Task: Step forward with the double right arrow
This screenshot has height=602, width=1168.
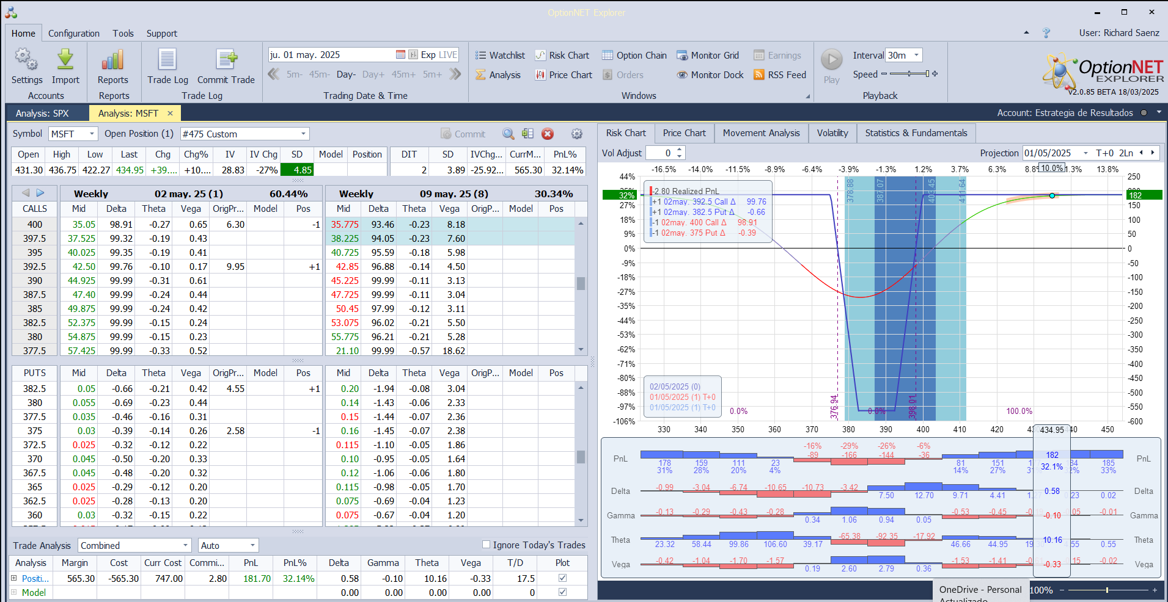Action: [455, 74]
